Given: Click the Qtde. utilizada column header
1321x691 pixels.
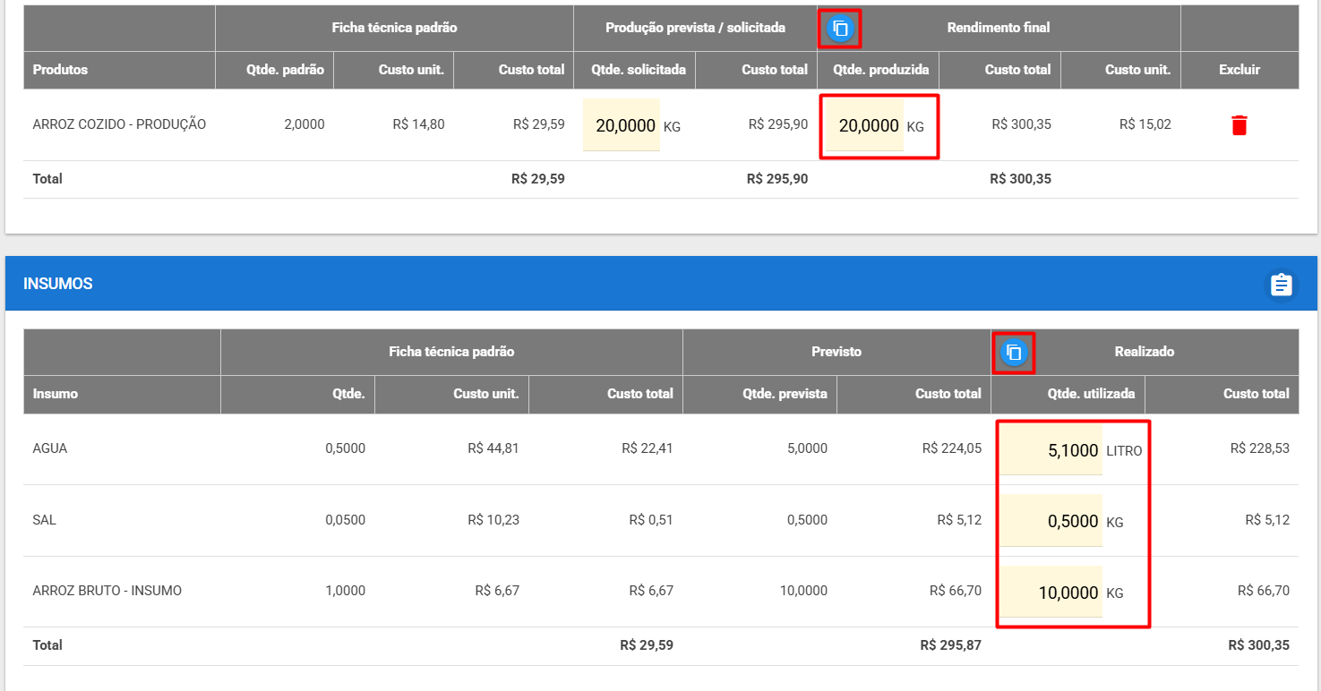Looking at the screenshot, I should (1091, 394).
